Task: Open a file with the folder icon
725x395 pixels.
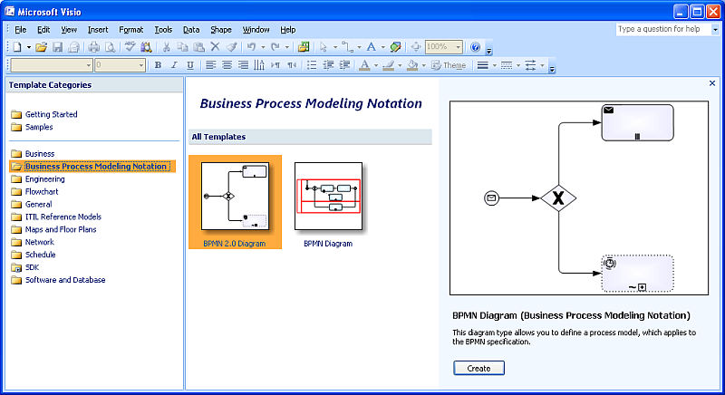Action: (x=41, y=47)
